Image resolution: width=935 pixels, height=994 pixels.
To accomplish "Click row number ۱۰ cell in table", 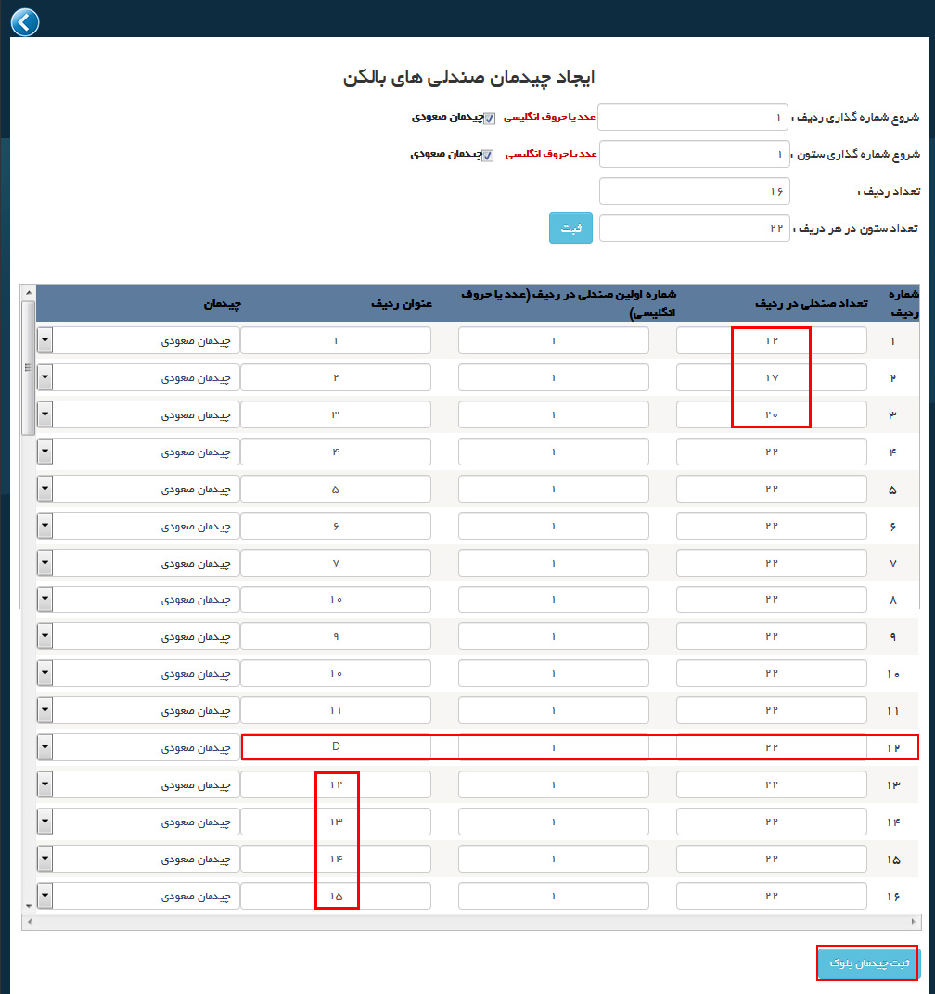I will tap(893, 674).
